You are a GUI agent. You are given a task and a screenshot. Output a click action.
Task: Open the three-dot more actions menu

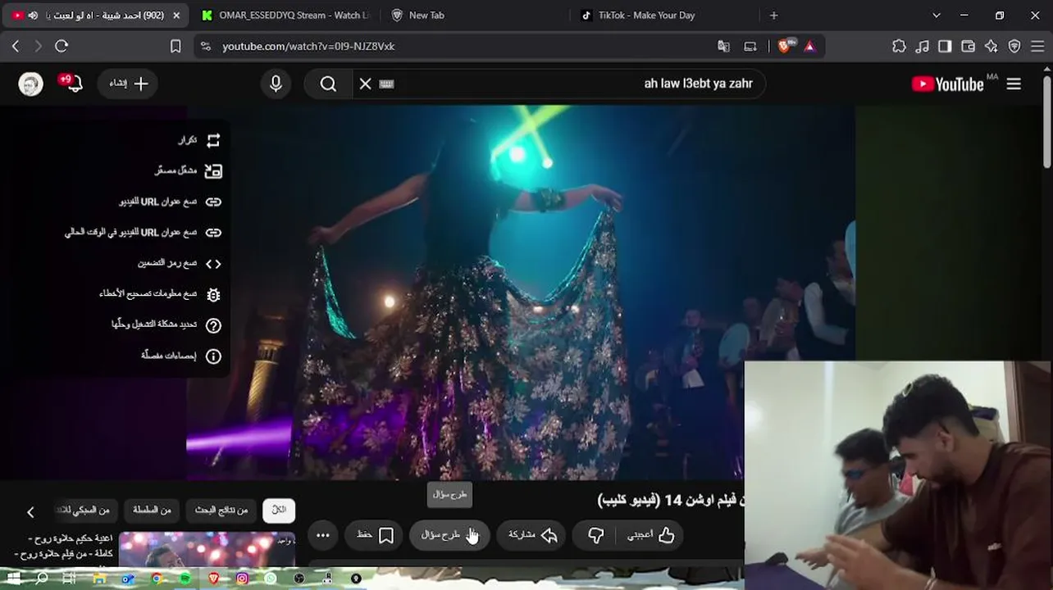(323, 535)
